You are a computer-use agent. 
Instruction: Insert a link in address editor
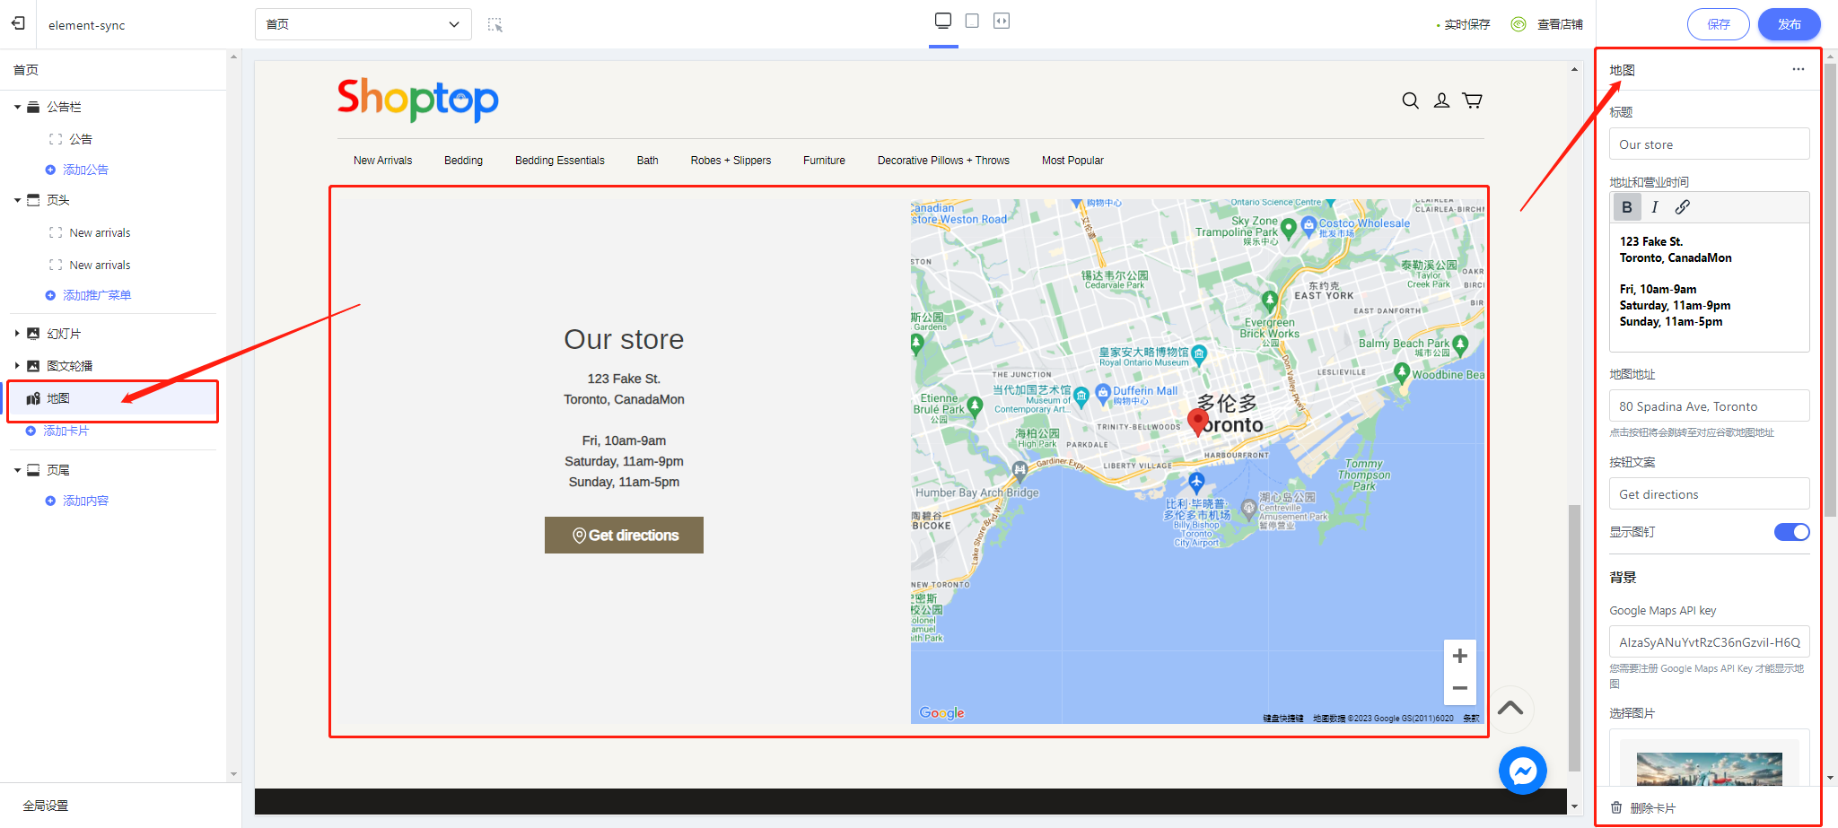[1683, 207]
